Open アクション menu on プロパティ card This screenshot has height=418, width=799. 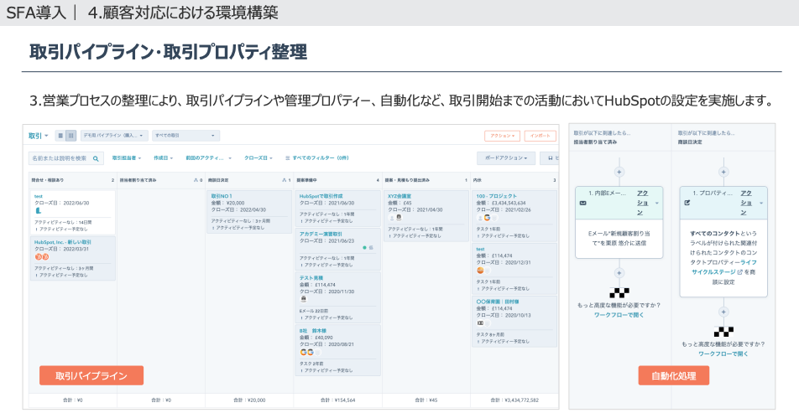[x=751, y=203]
